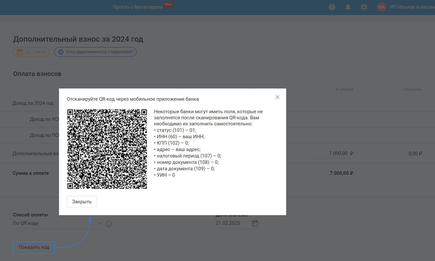Click the bold 7 000,00 ₽ total

[342, 173]
